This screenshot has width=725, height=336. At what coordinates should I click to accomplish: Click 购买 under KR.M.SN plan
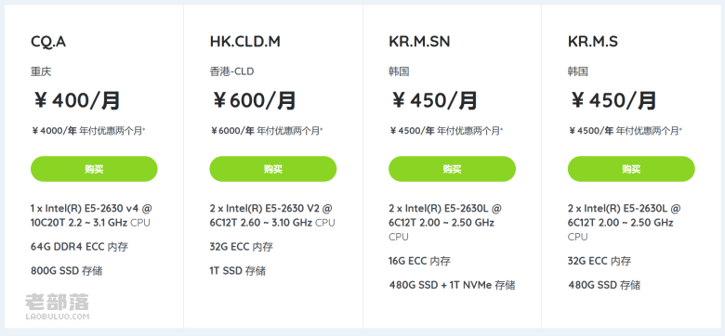452,169
